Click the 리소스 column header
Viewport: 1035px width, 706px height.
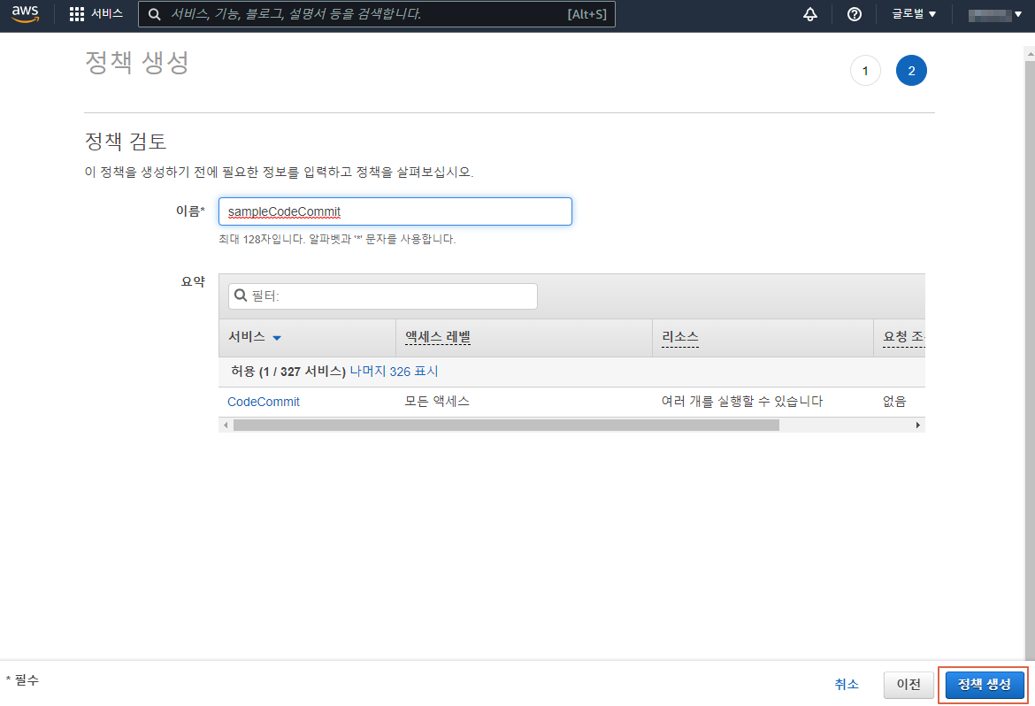(680, 337)
